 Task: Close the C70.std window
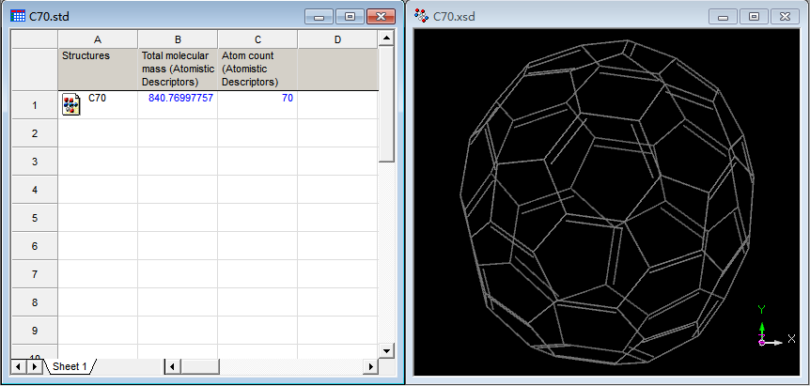tap(382, 17)
